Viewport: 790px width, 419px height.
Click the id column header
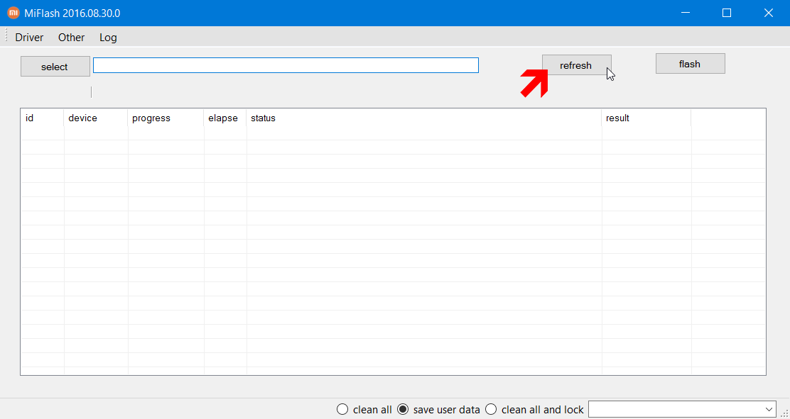(43, 118)
